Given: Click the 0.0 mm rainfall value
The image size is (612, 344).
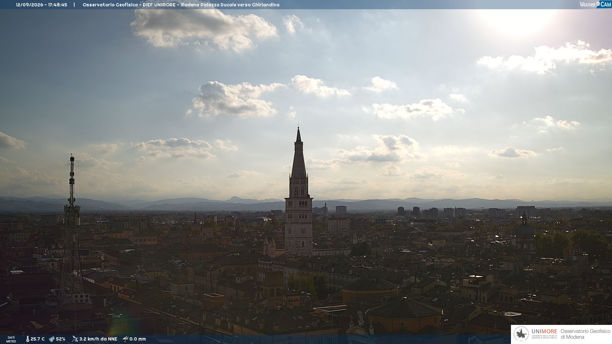Looking at the screenshot, I should pyautogui.click(x=138, y=339).
